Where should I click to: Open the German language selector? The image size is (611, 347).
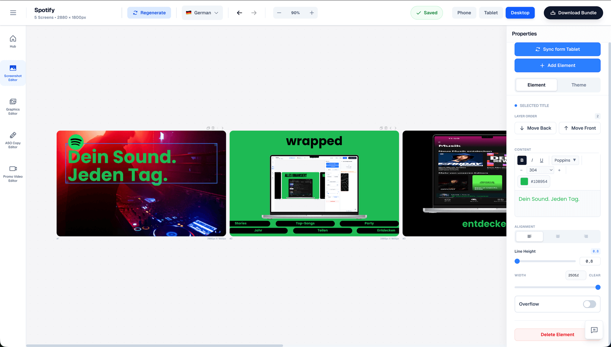(202, 13)
